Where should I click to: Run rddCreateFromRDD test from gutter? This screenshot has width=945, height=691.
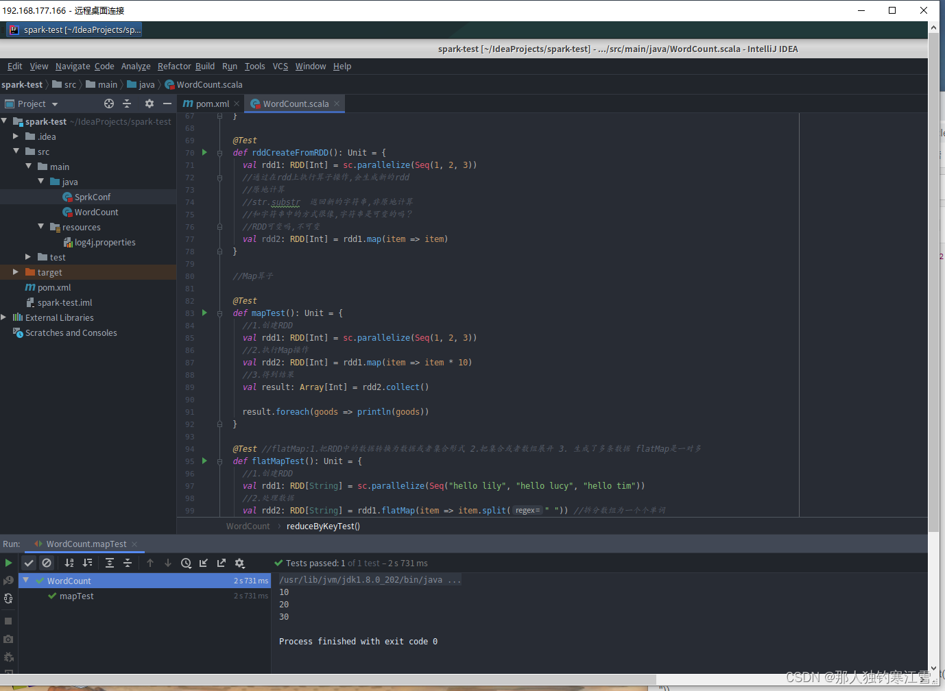tap(204, 152)
